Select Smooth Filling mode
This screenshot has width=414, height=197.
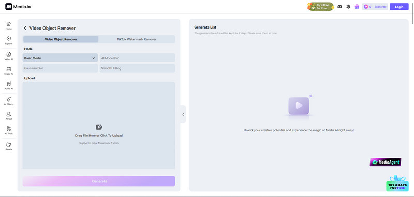[x=137, y=68]
